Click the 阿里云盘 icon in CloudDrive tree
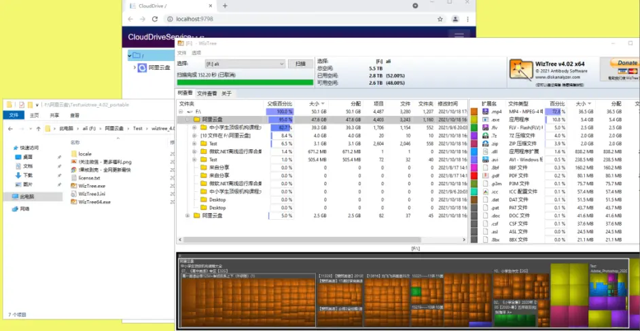The height and width of the screenshot is (331, 640). pos(142,68)
